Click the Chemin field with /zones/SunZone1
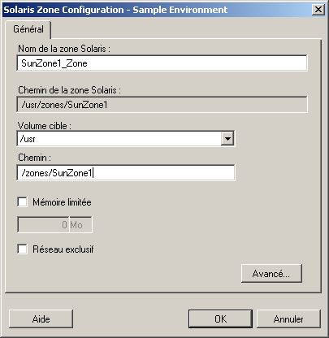The height and width of the screenshot is (338, 329). [126, 173]
